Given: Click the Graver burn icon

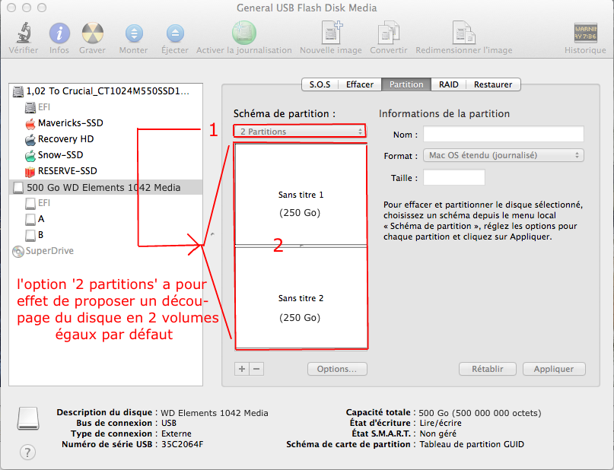Looking at the screenshot, I should coord(92,33).
